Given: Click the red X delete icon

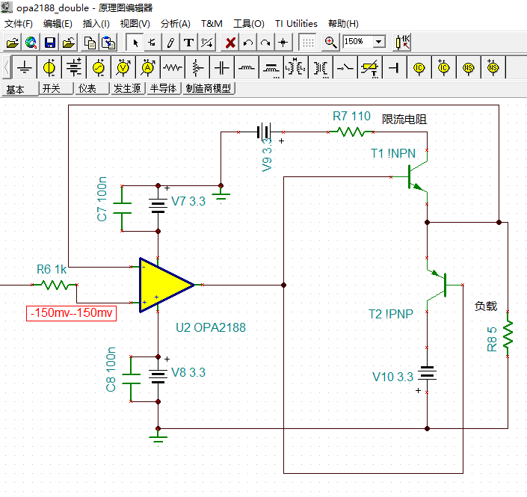Looking at the screenshot, I should [x=230, y=43].
